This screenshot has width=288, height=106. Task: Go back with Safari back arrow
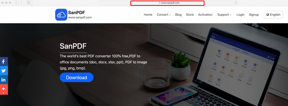[16, 3]
